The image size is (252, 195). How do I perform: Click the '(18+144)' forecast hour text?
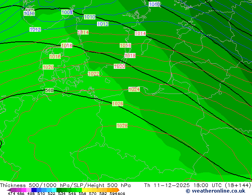pos(238,185)
